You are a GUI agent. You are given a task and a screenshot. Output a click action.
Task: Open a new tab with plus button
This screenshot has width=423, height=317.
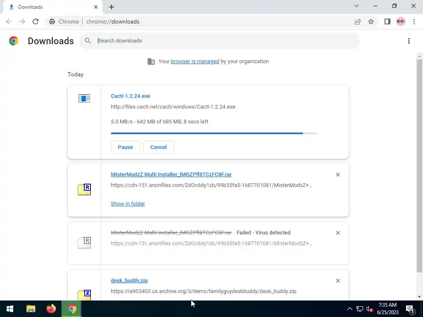[x=112, y=7]
